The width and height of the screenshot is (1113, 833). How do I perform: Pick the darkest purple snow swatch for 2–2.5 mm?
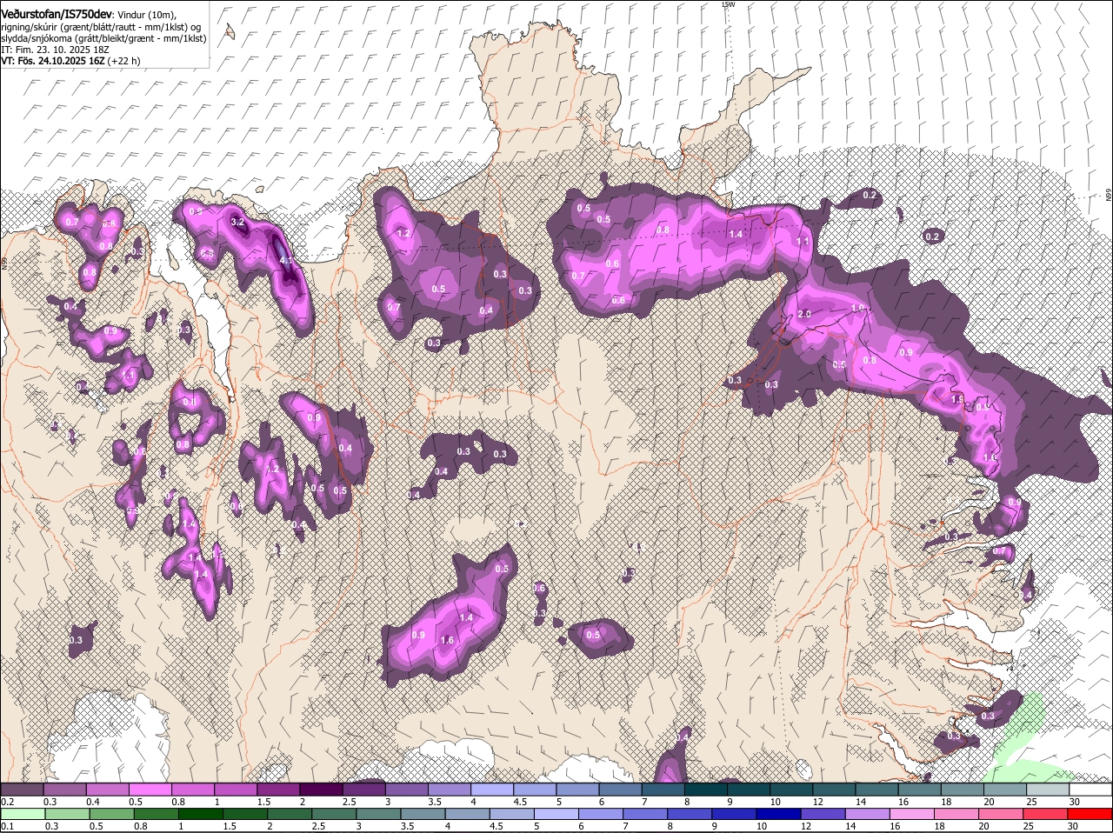coord(321,790)
